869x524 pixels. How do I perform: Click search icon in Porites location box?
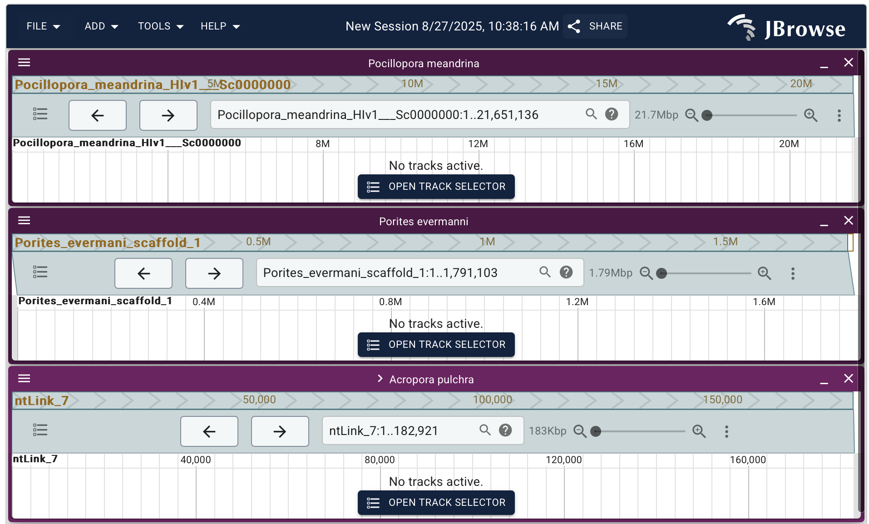click(545, 272)
